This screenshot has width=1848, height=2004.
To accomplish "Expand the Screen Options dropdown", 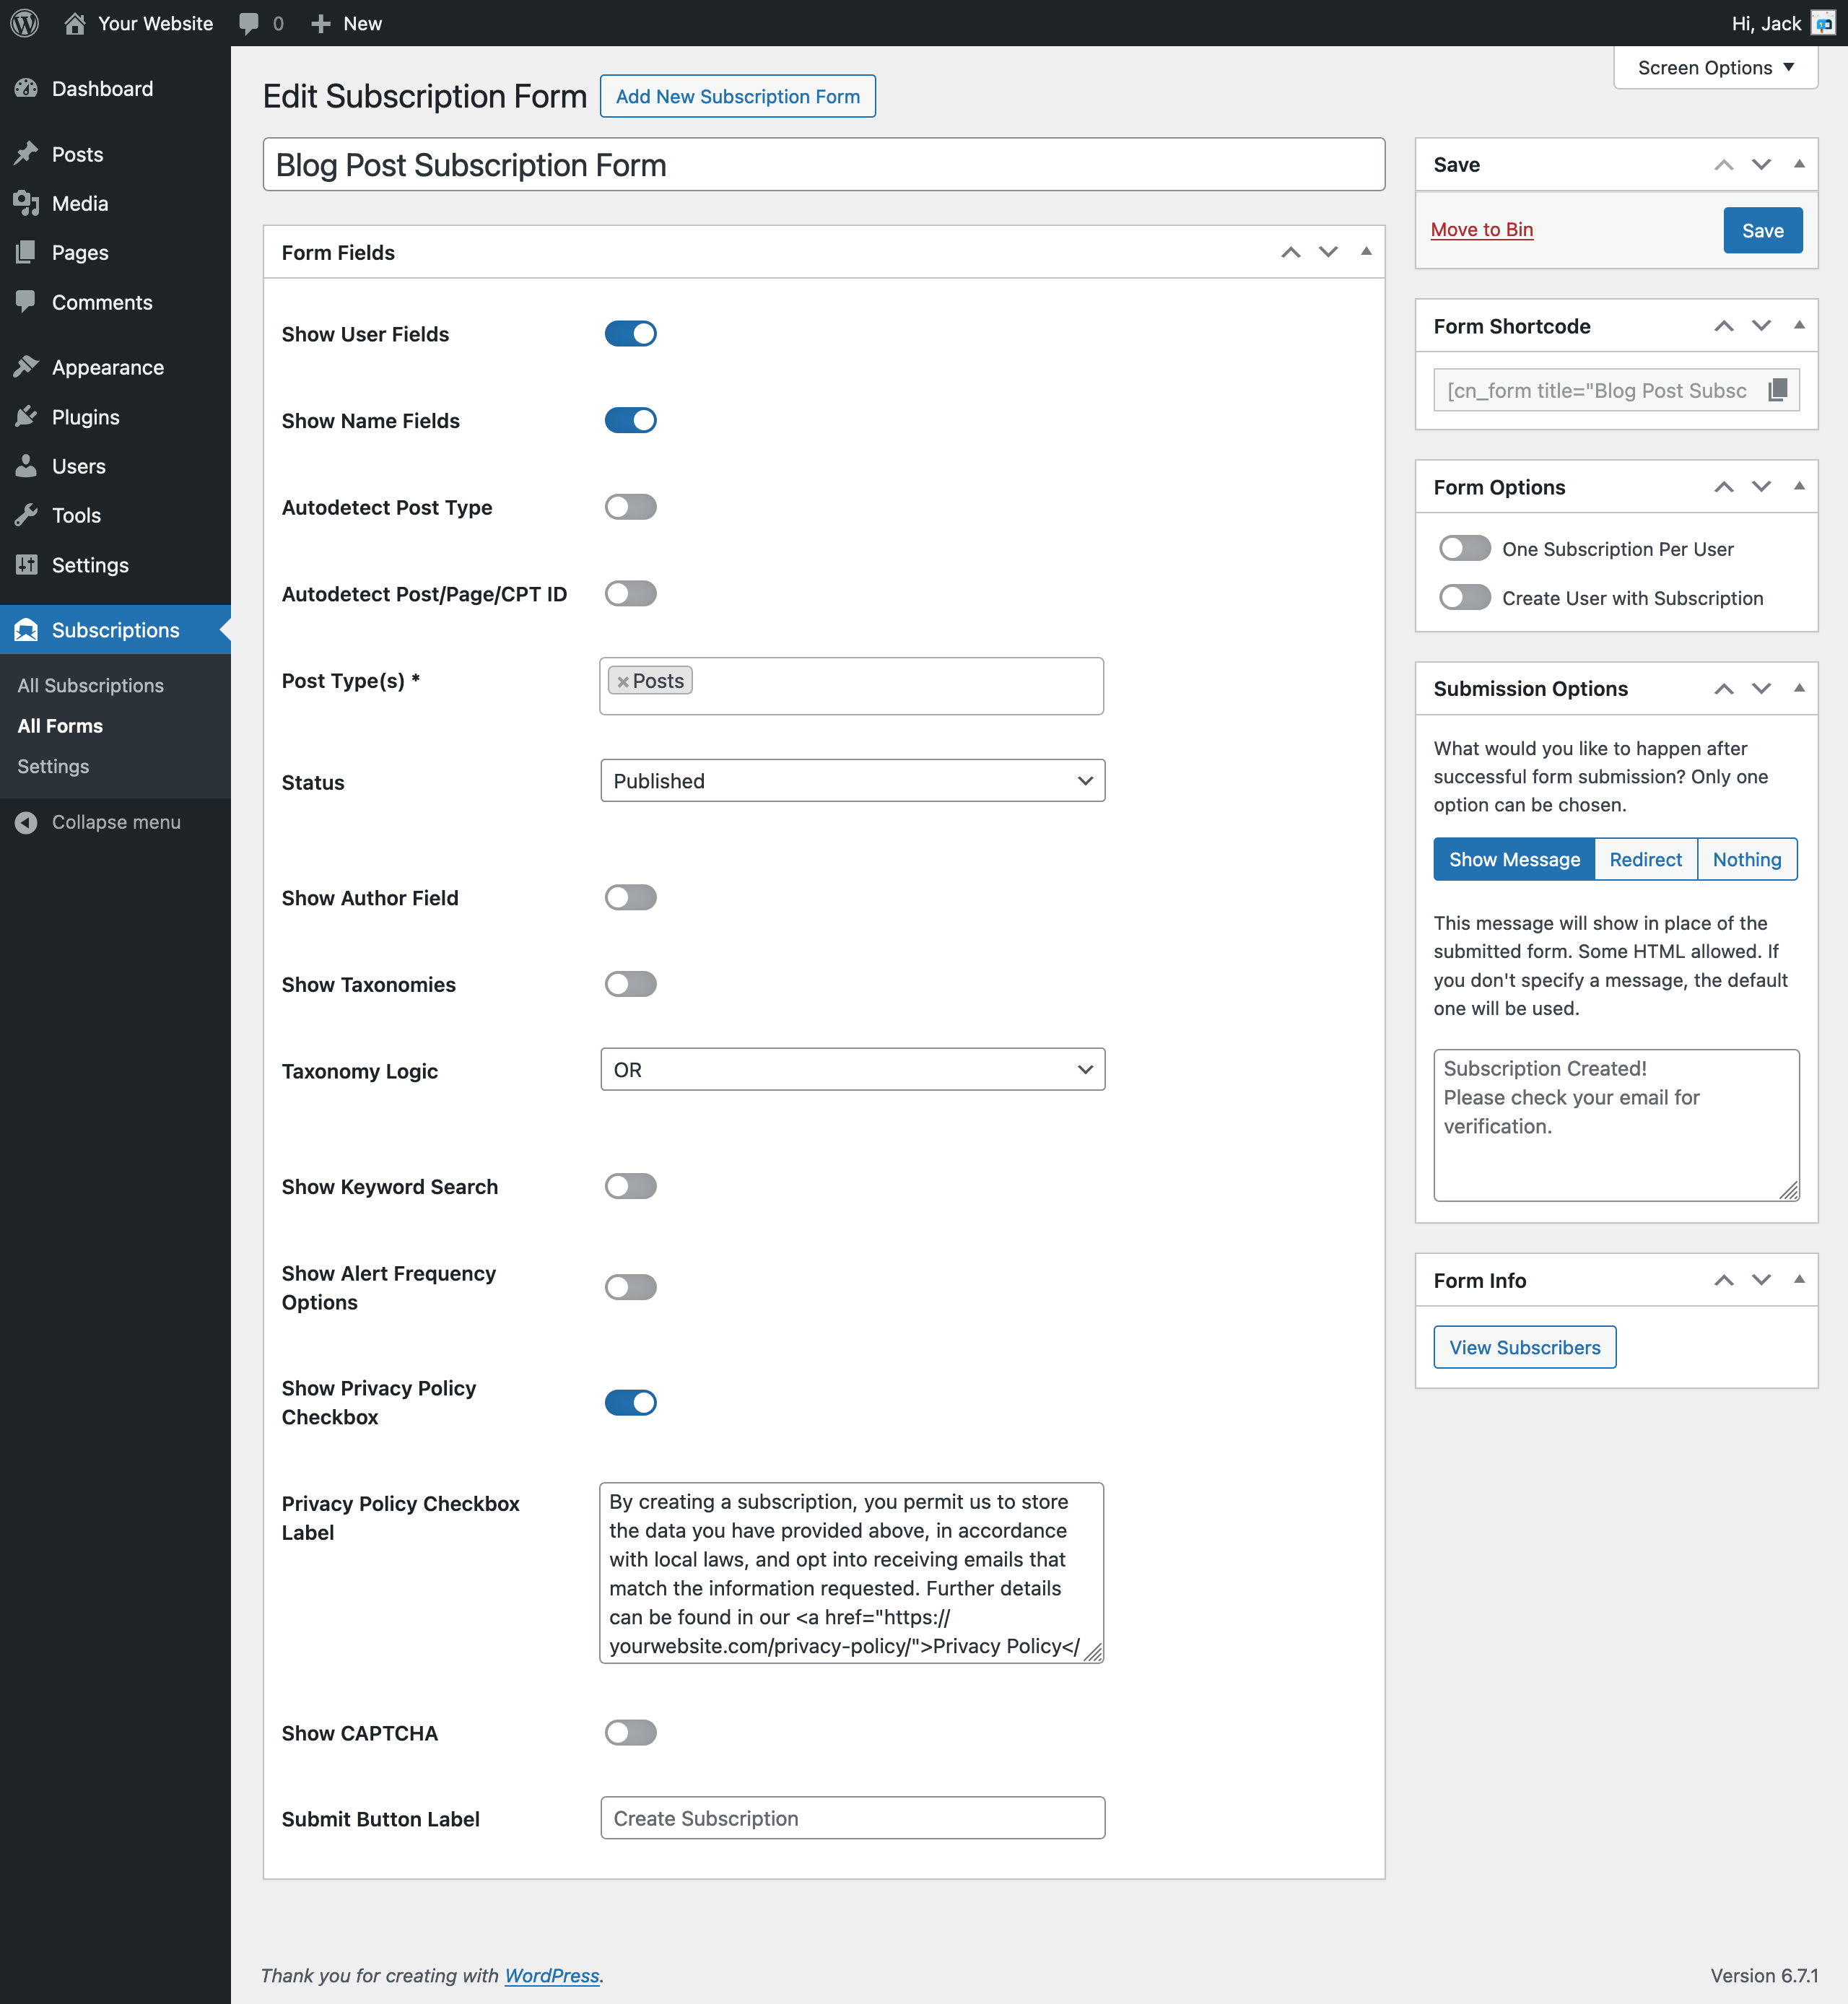I will click(1715, 67).
